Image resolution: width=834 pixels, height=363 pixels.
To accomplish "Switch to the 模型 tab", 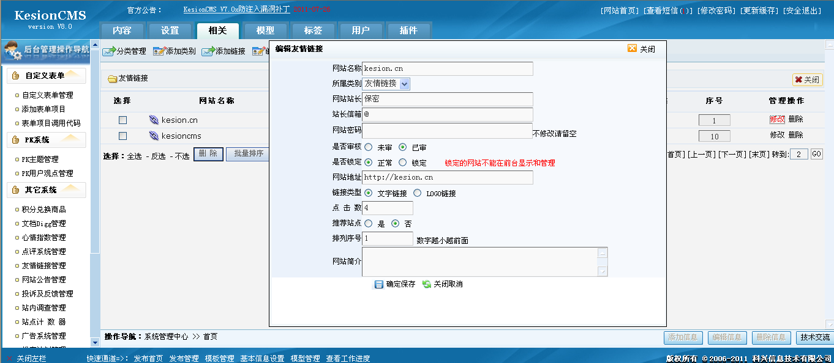I will click(265, 31).
